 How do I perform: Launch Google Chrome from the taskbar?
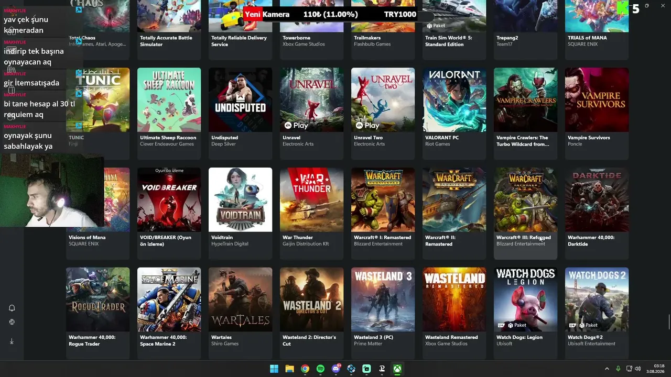pos(305,369)
